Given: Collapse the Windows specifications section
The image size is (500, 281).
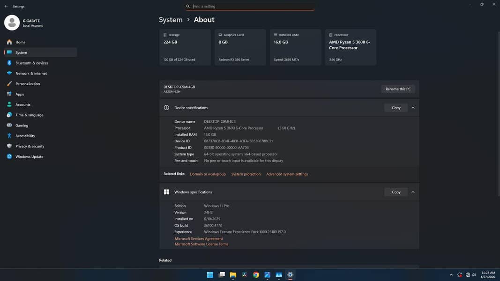Looking at the screenshot, I should click(413, 192).
